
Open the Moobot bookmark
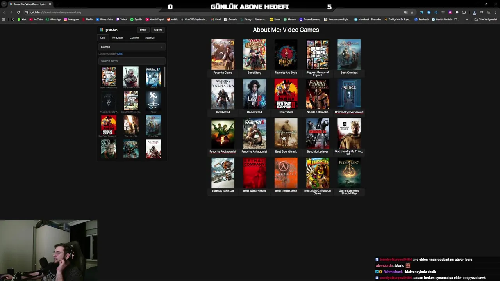[x=290, y=20]
